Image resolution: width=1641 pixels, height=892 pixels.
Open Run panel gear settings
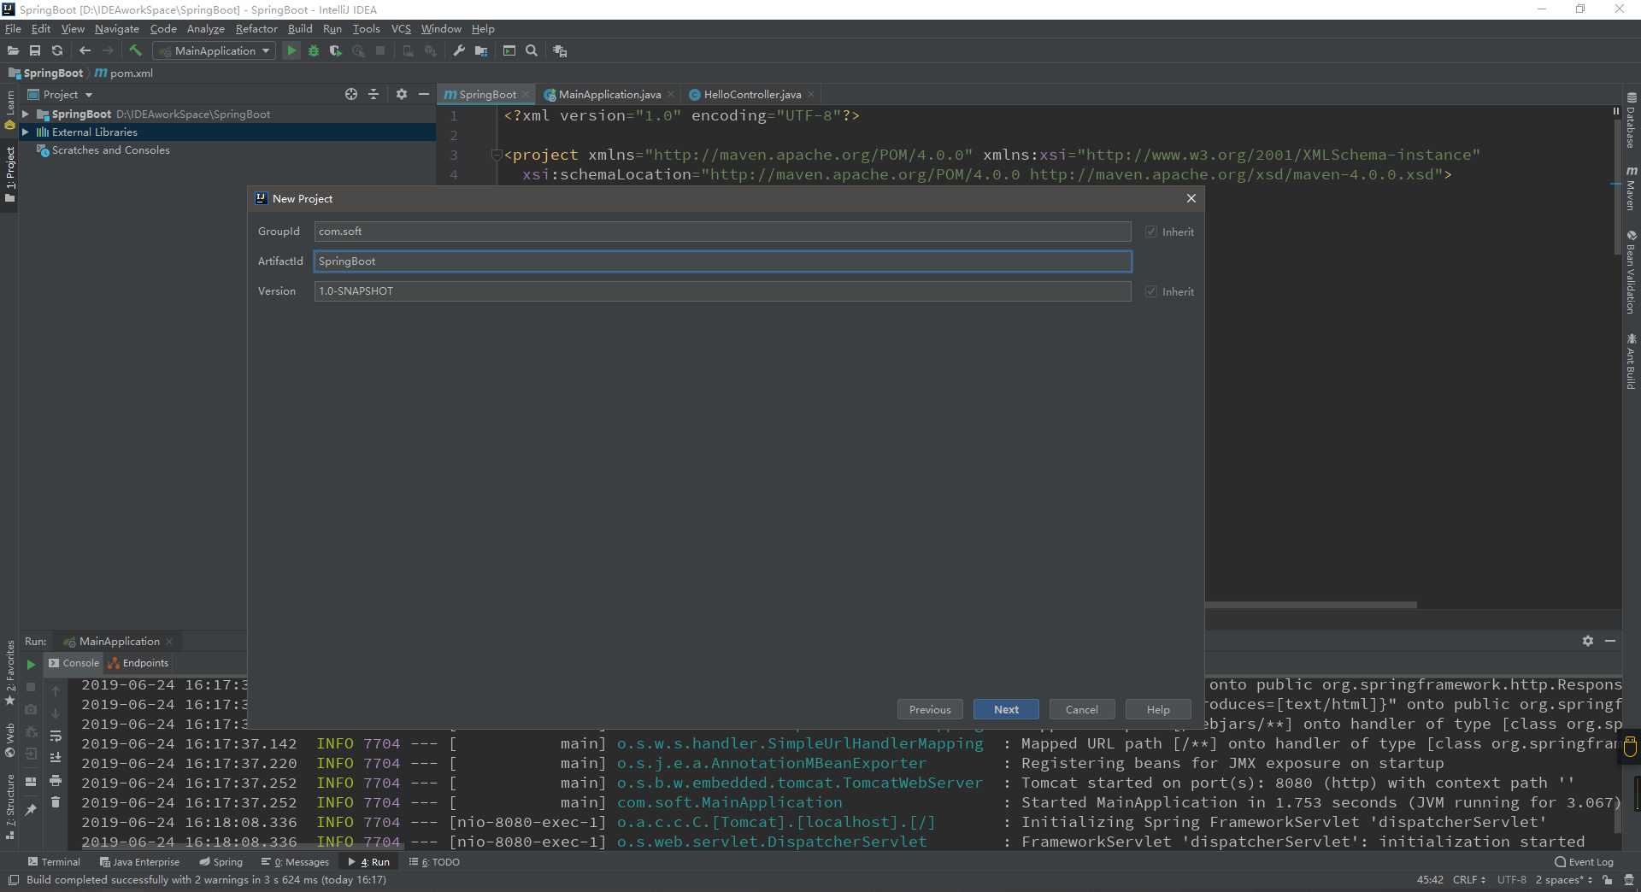(1588, 641)
